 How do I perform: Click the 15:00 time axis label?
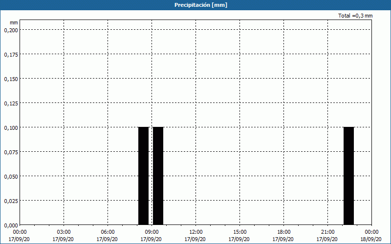coord(239,232)
